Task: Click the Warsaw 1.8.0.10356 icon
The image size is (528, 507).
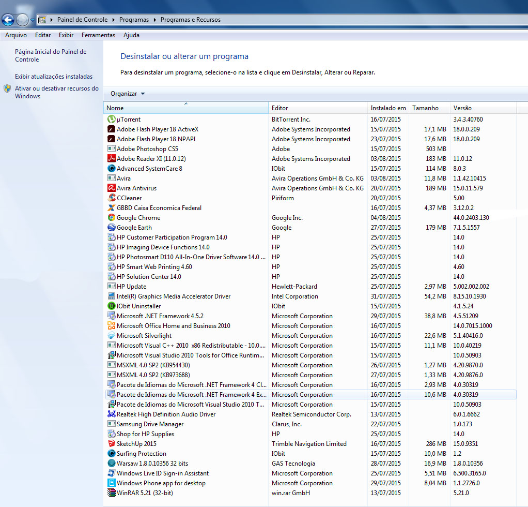Action: pyautogui.click(x=111, y=463)
